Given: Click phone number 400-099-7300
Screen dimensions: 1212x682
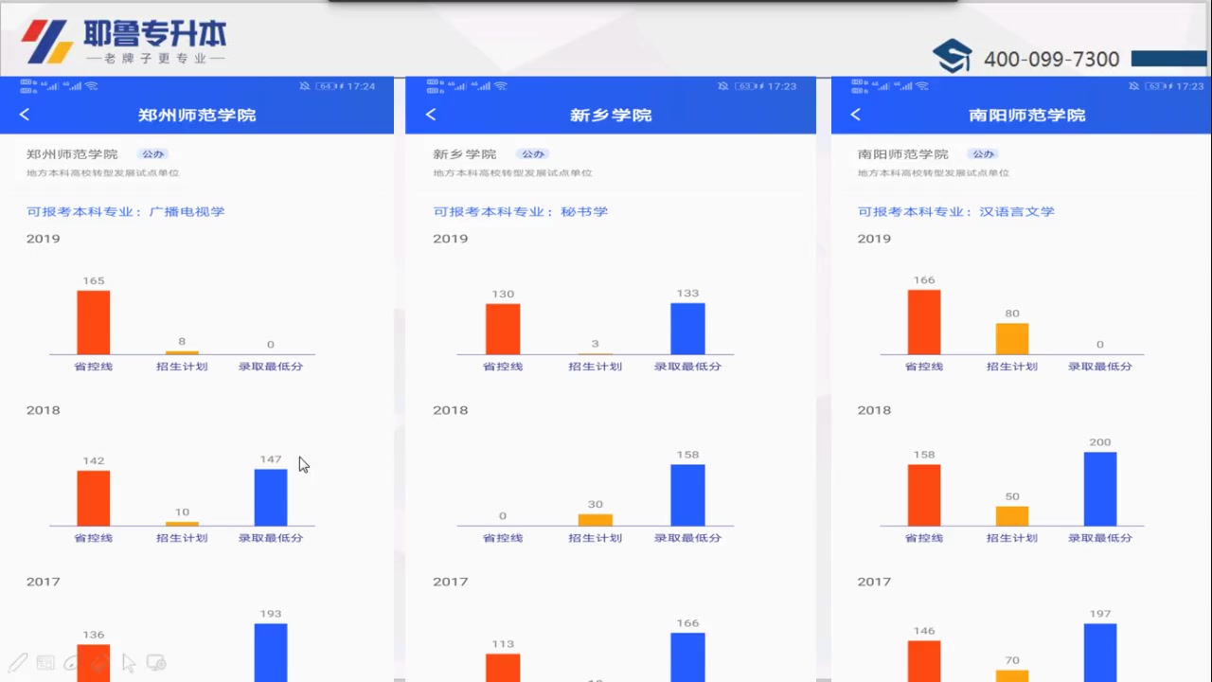Looking at the screenshot, I should pos(1051,59).
